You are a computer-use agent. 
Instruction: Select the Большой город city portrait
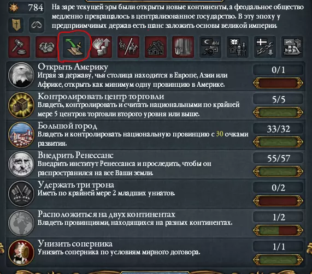point(21,134)
